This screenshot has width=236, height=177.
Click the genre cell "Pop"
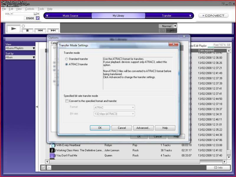(135, 145)
